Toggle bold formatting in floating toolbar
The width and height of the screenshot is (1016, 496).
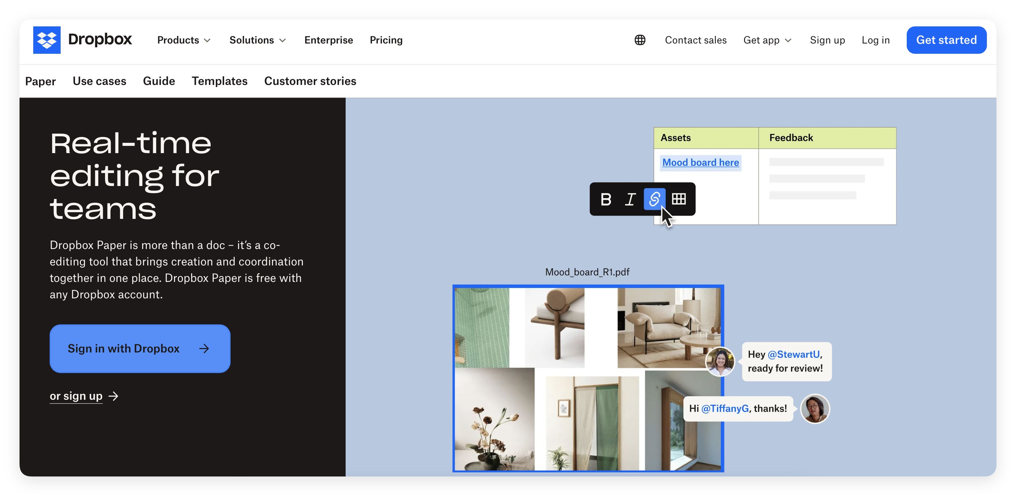(x=606, y=199)
